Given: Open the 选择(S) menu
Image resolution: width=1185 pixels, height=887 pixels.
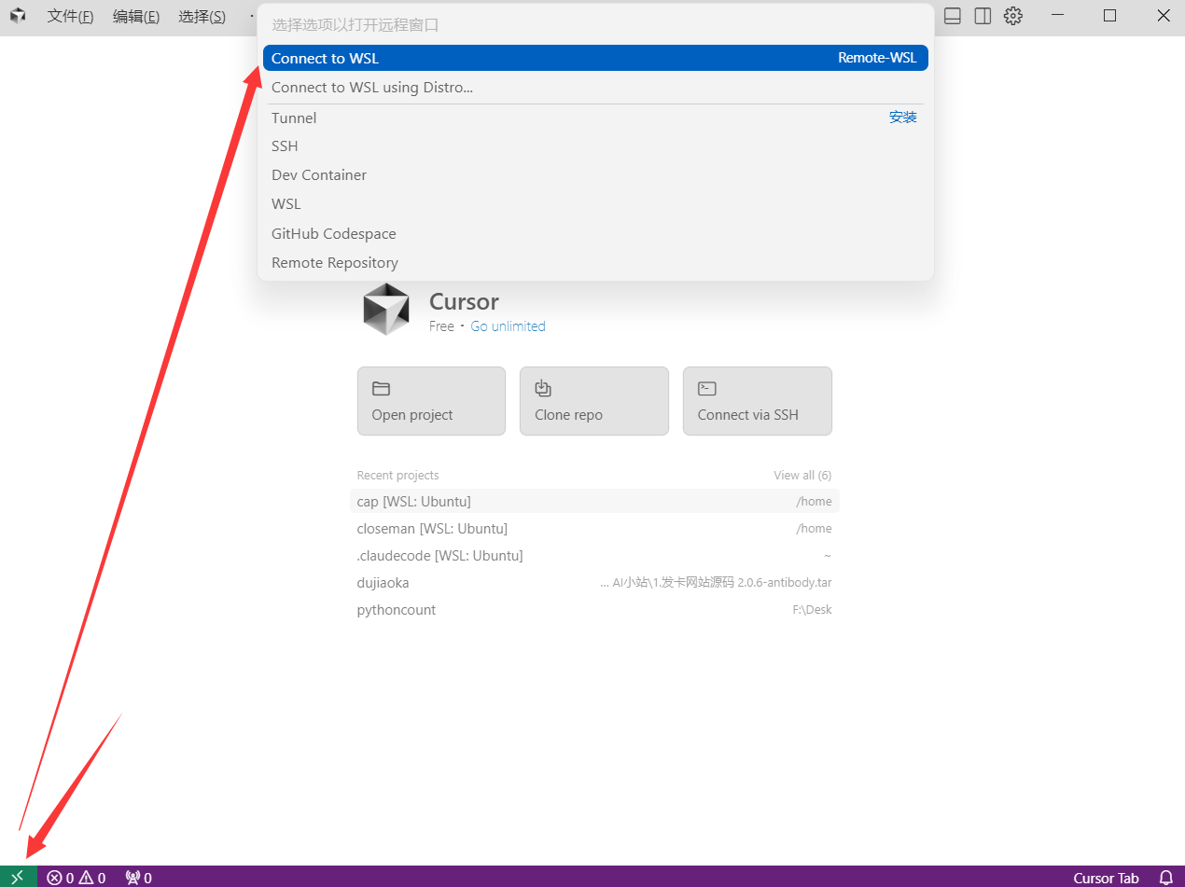Looking at the screenshot, I should [202, 17].
